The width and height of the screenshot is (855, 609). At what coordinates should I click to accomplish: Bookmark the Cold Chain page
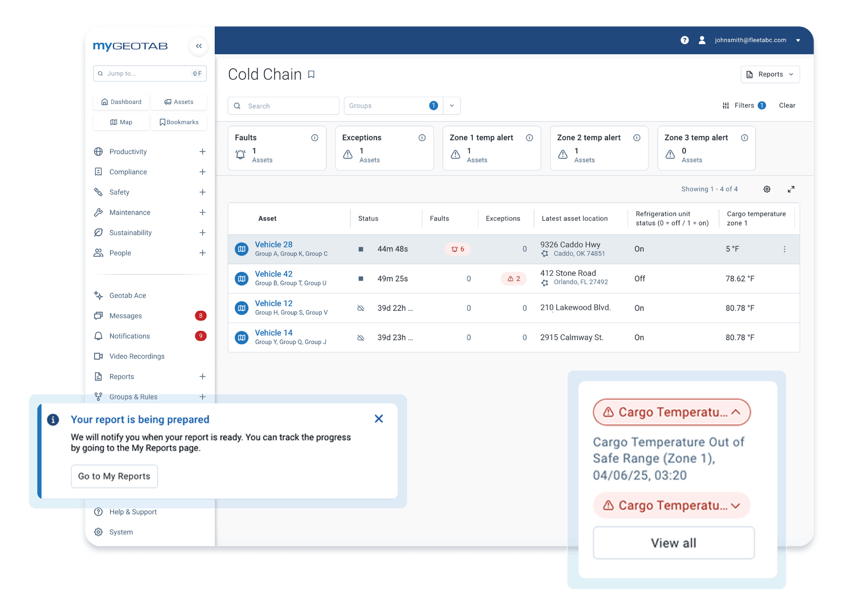[x=311, y=74]
